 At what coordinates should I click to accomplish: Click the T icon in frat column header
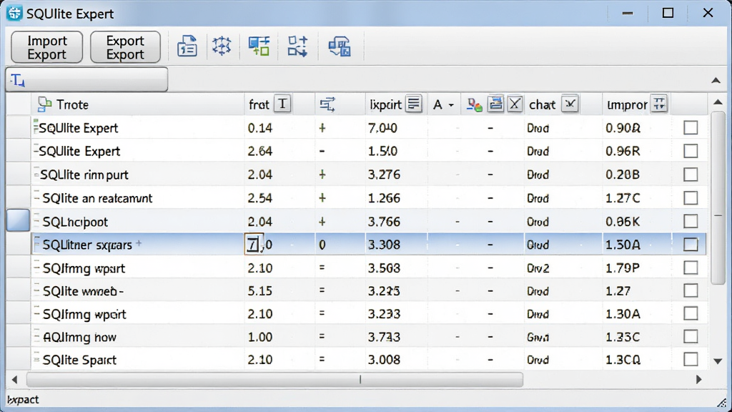coord(282,104)
